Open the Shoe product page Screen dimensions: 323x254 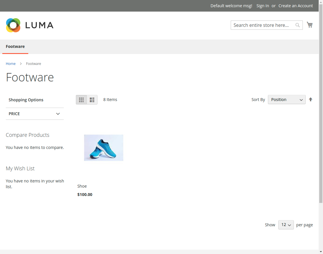pos(82,186)
